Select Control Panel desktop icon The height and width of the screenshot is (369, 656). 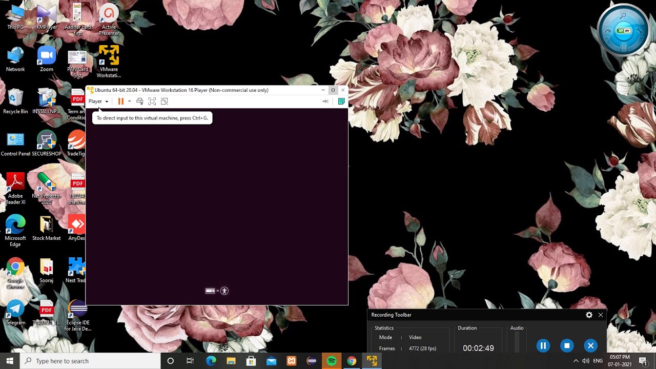pos(15,144)
